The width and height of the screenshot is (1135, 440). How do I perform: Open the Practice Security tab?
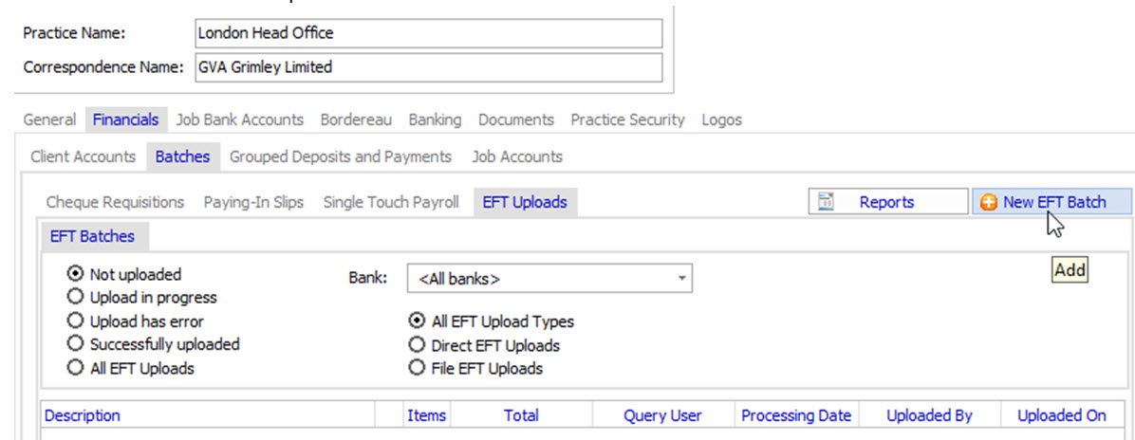click(x=627, y=119)
